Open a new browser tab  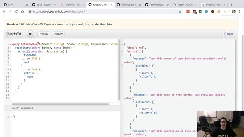click(x=232, y=5)
